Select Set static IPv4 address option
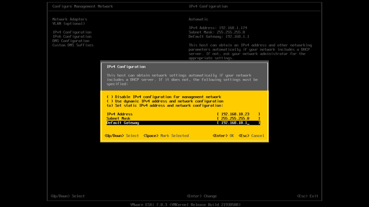Image resolution: width=369 pixels, height=207 pixels. click(x=165, y=105)
